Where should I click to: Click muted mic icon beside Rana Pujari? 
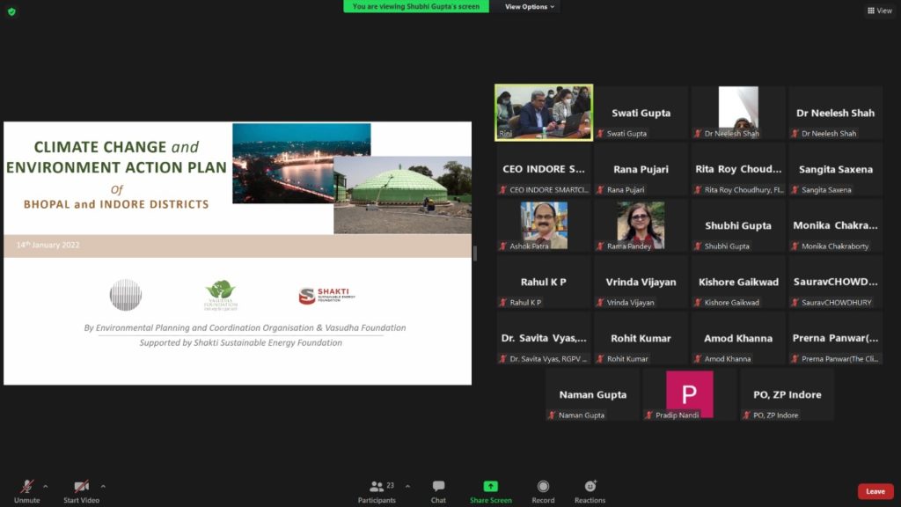click(x=600, y=190)
